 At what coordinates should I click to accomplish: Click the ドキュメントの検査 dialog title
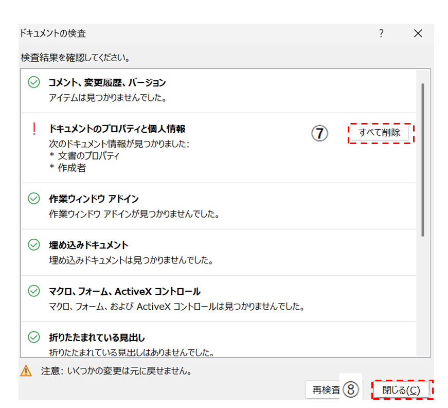53,34
